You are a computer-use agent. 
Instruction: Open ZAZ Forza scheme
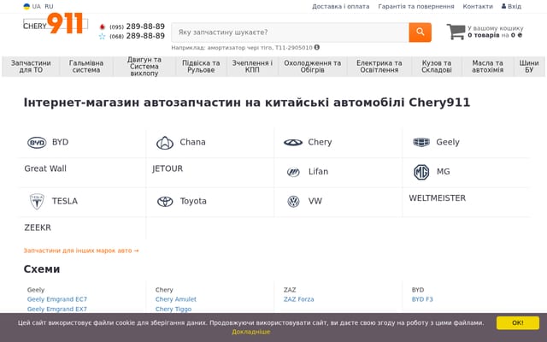298,299
